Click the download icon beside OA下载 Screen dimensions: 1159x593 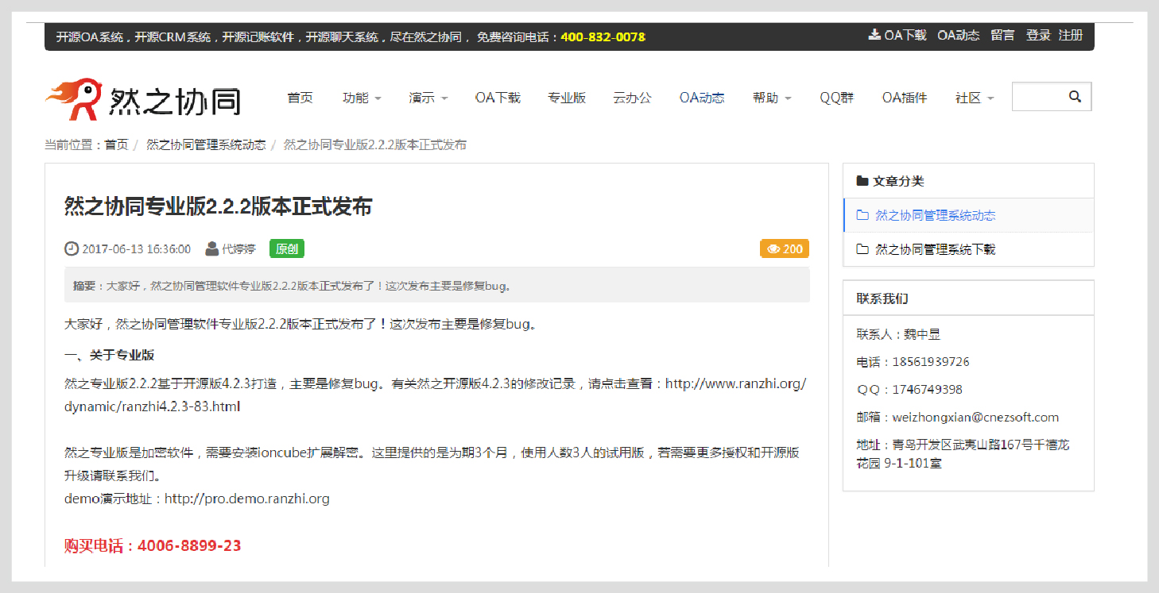coord(874,35)
